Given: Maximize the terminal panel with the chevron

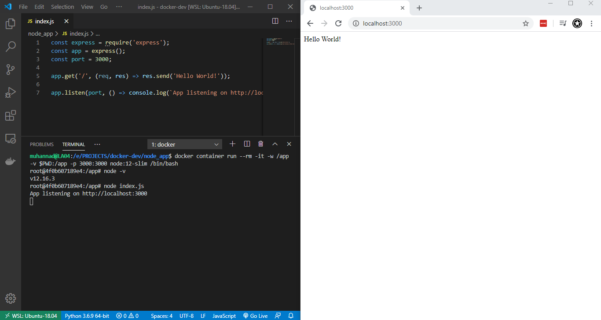Looking at the screenshot, I should tap(275, 143).
